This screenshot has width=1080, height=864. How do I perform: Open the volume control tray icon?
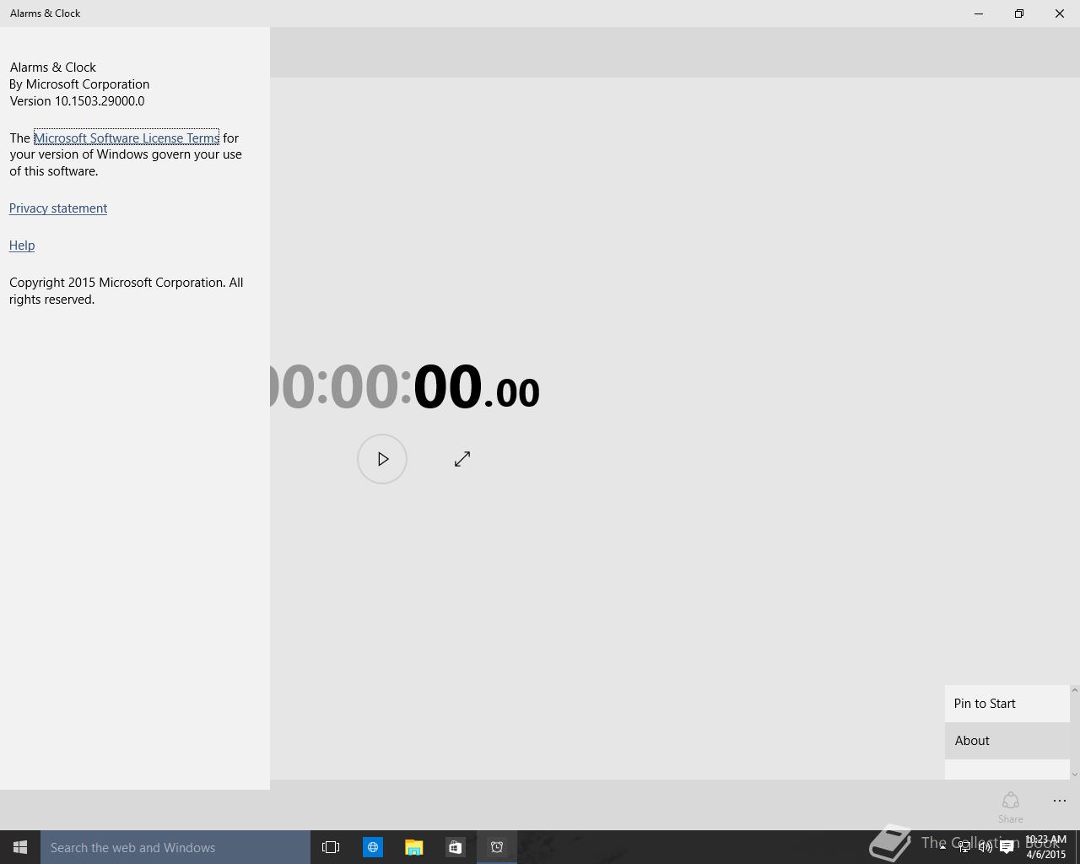tap(985, 847)
